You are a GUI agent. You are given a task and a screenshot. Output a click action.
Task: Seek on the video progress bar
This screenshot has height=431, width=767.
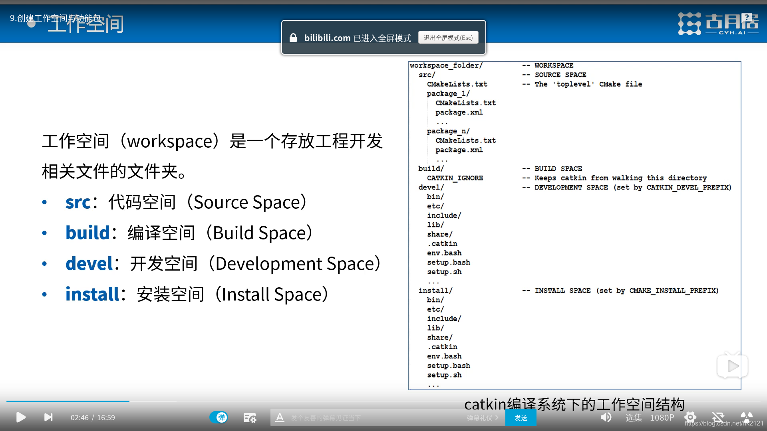tap(383, 401)
